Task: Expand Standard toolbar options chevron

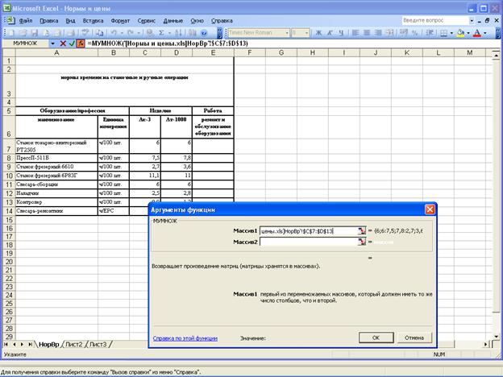Action: 219,33
